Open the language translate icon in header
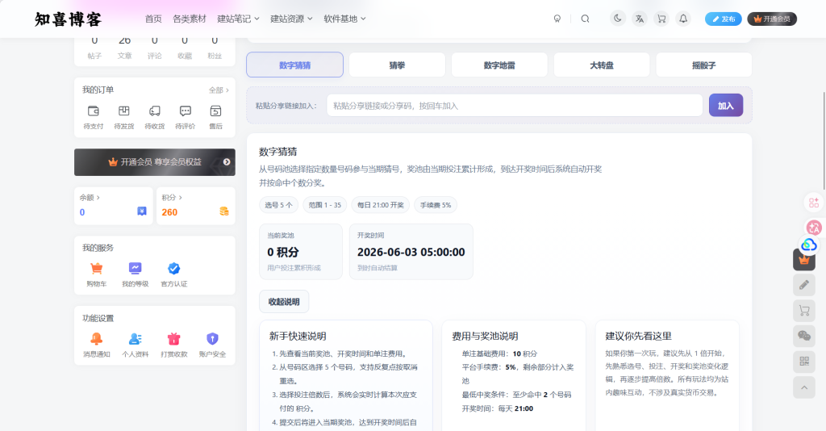The image size is (826, 431). click(640, 19)
